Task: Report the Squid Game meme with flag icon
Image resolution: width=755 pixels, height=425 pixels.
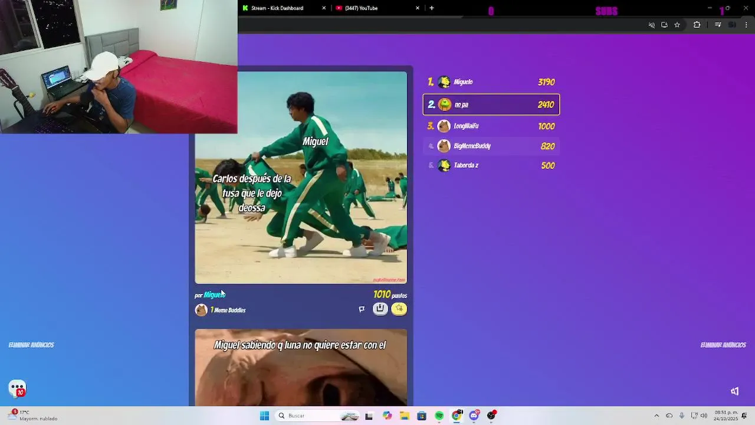Action: click(362, 309)
